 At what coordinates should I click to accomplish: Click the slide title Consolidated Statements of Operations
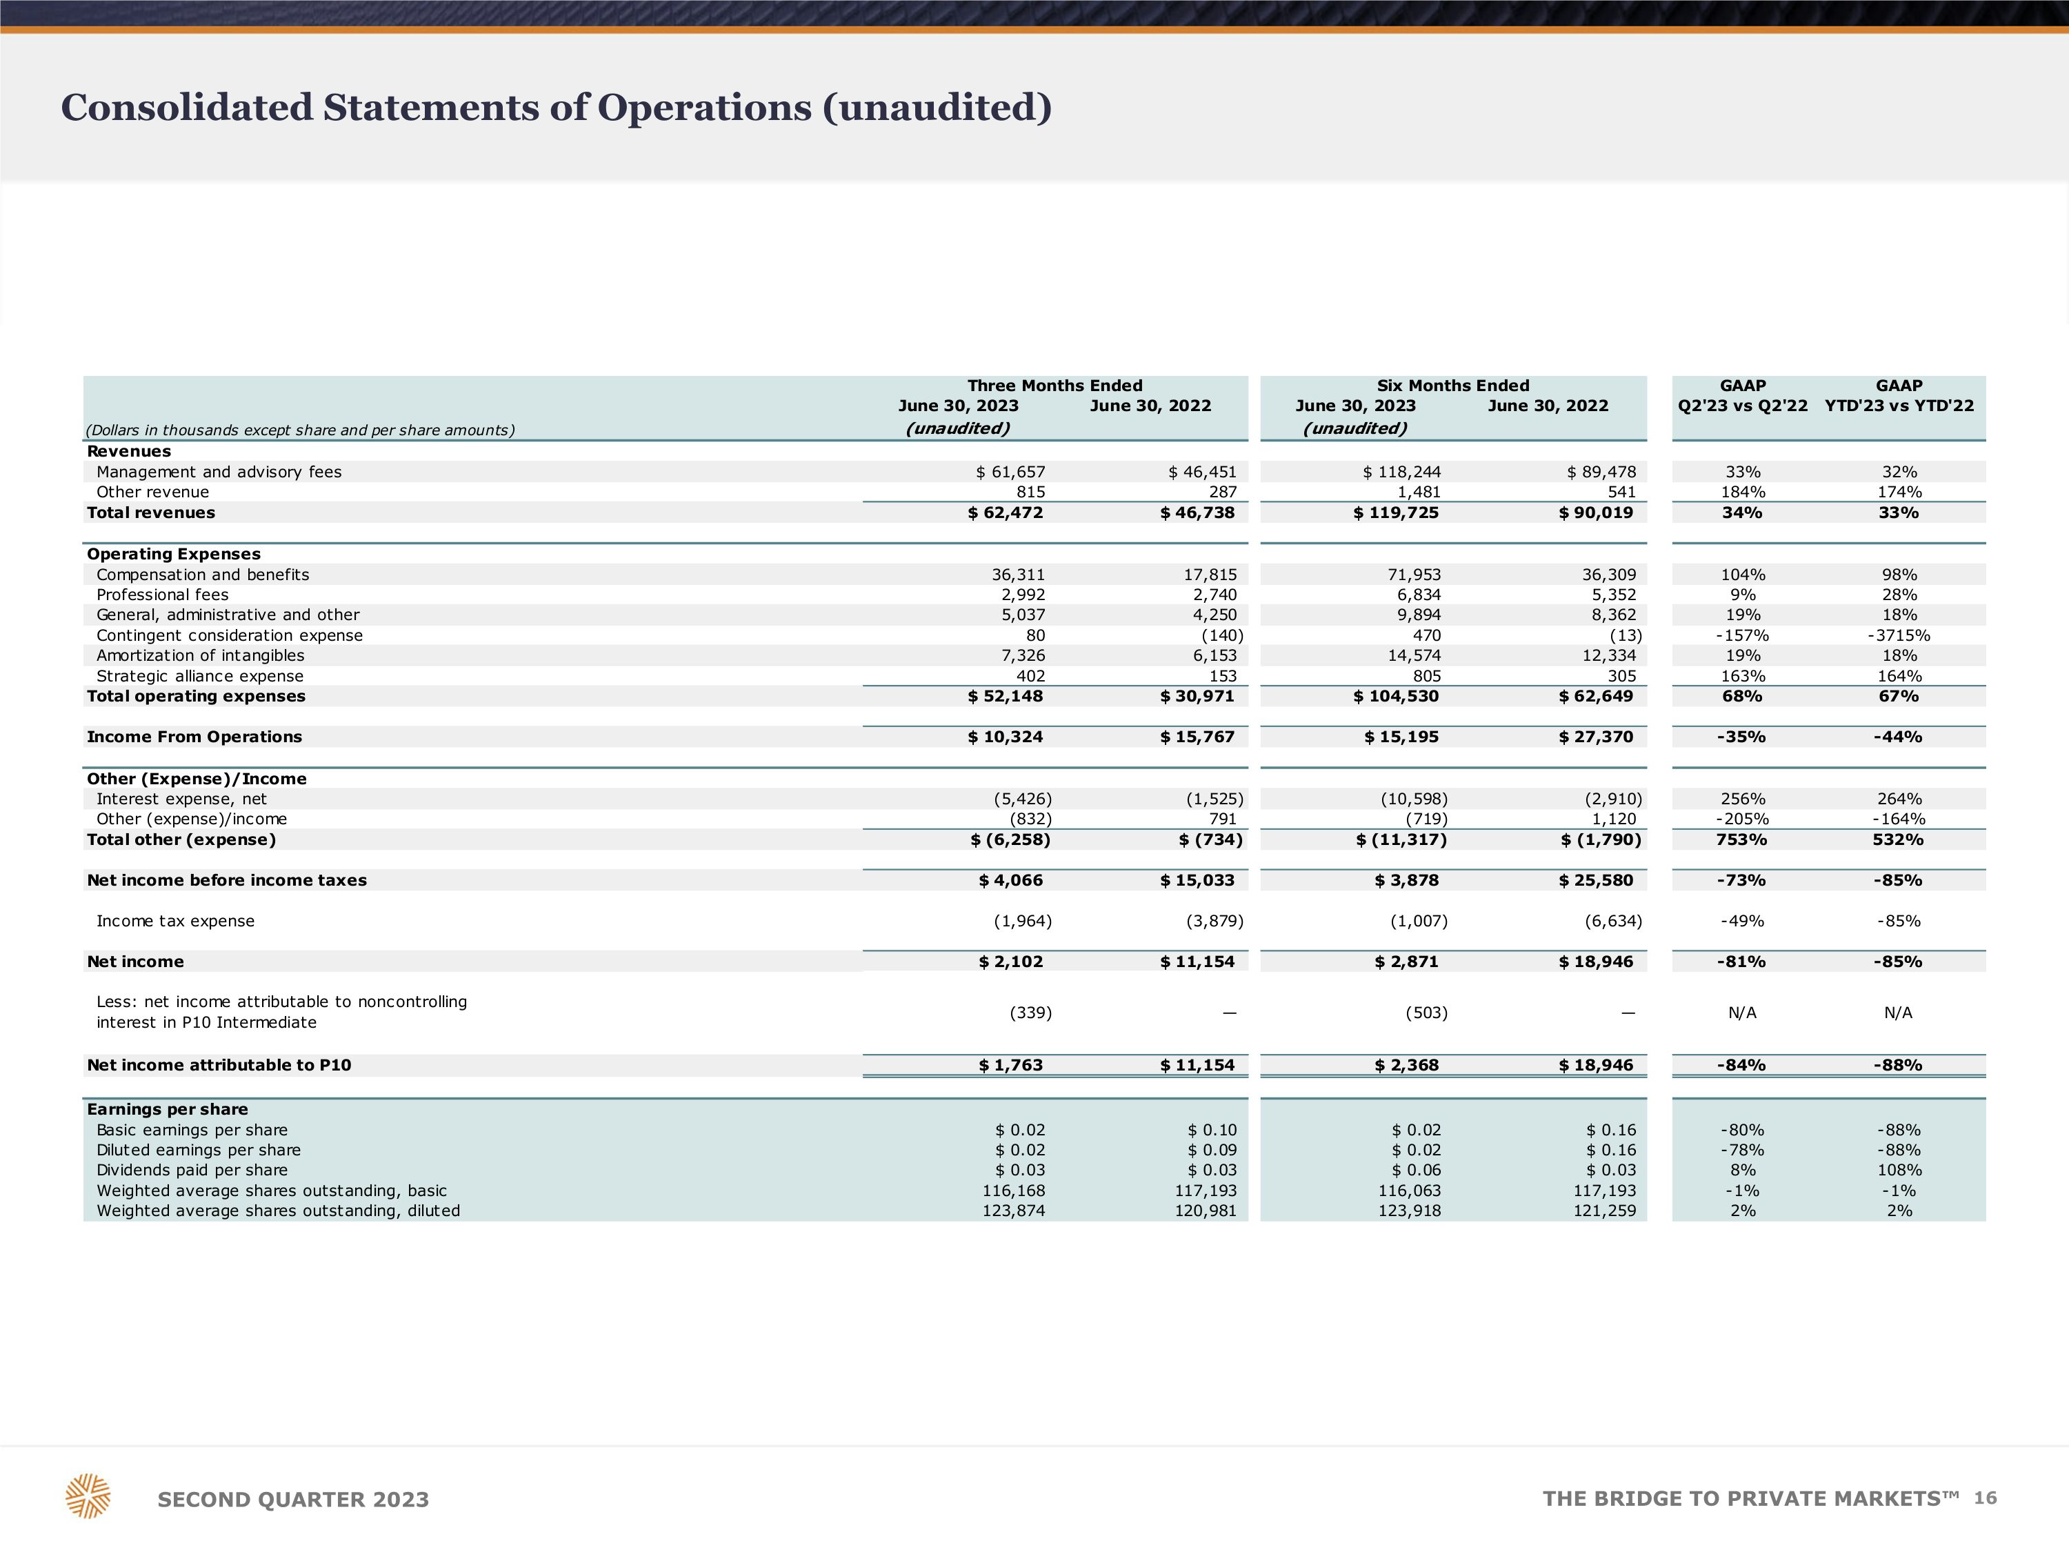click(556, 108)
